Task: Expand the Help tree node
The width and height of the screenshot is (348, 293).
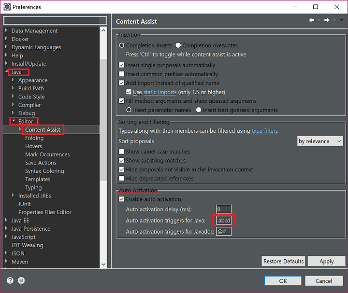Action: tap(6, 55)
